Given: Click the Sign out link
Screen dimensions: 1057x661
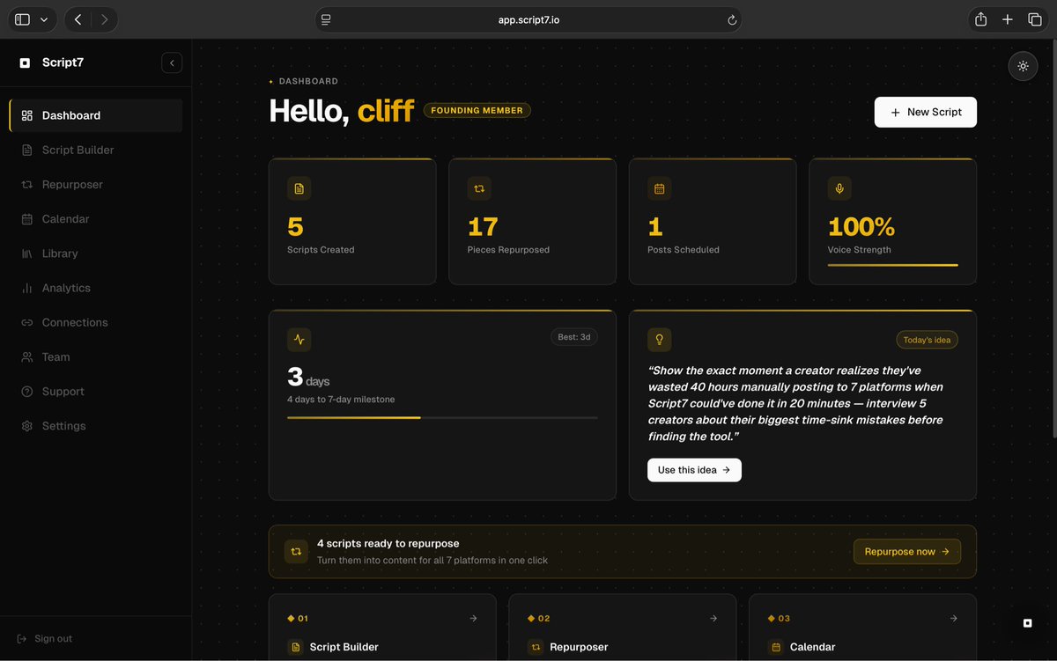Looking at the screenshot, I should 45,639.
